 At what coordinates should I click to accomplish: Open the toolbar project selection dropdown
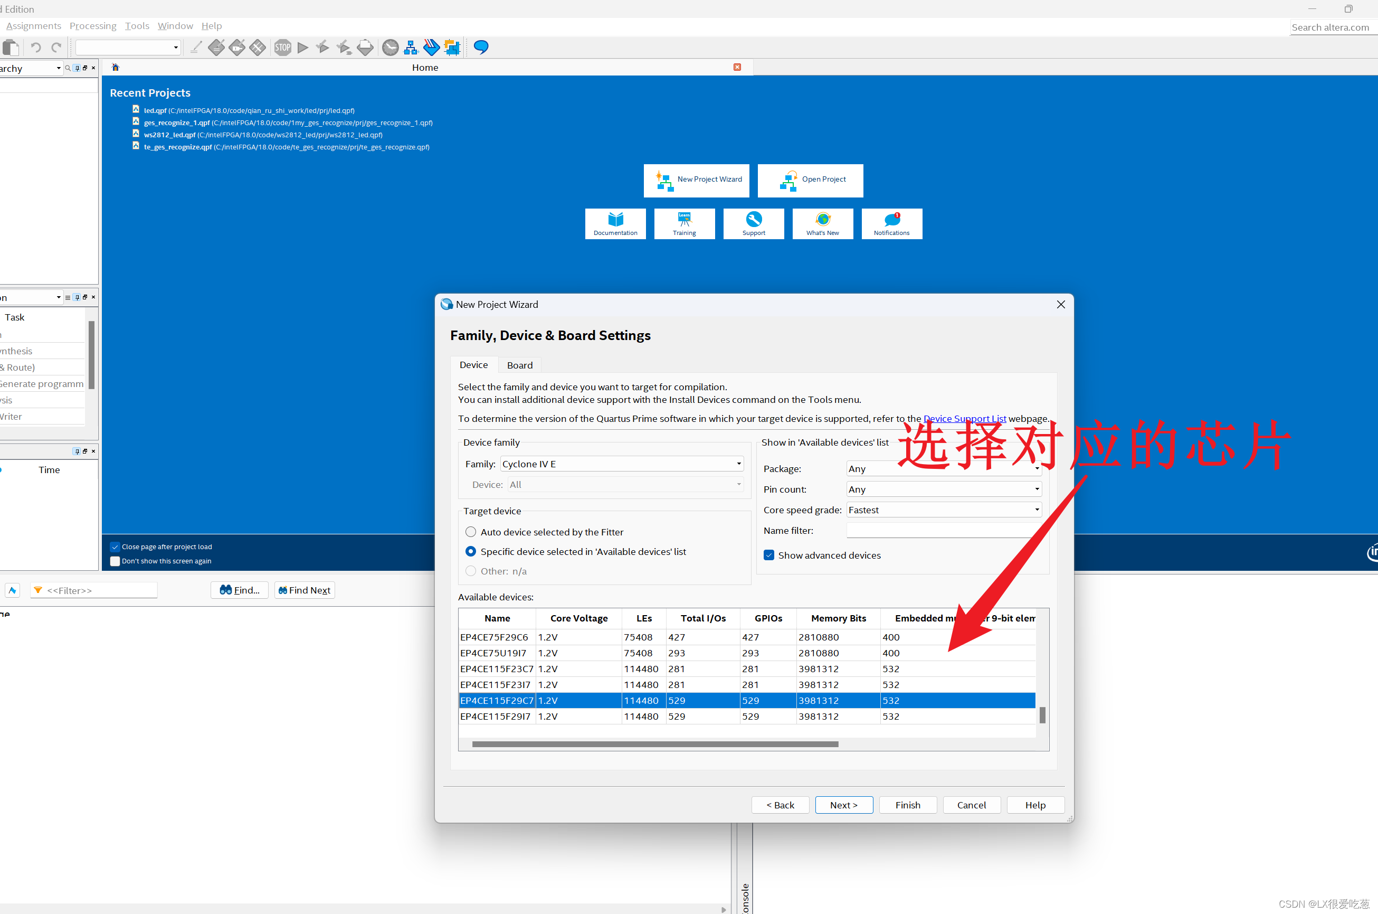click(x=128, y=47)
